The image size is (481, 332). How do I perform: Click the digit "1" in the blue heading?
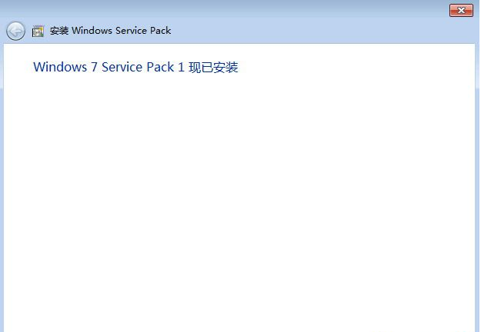[182, 68]
